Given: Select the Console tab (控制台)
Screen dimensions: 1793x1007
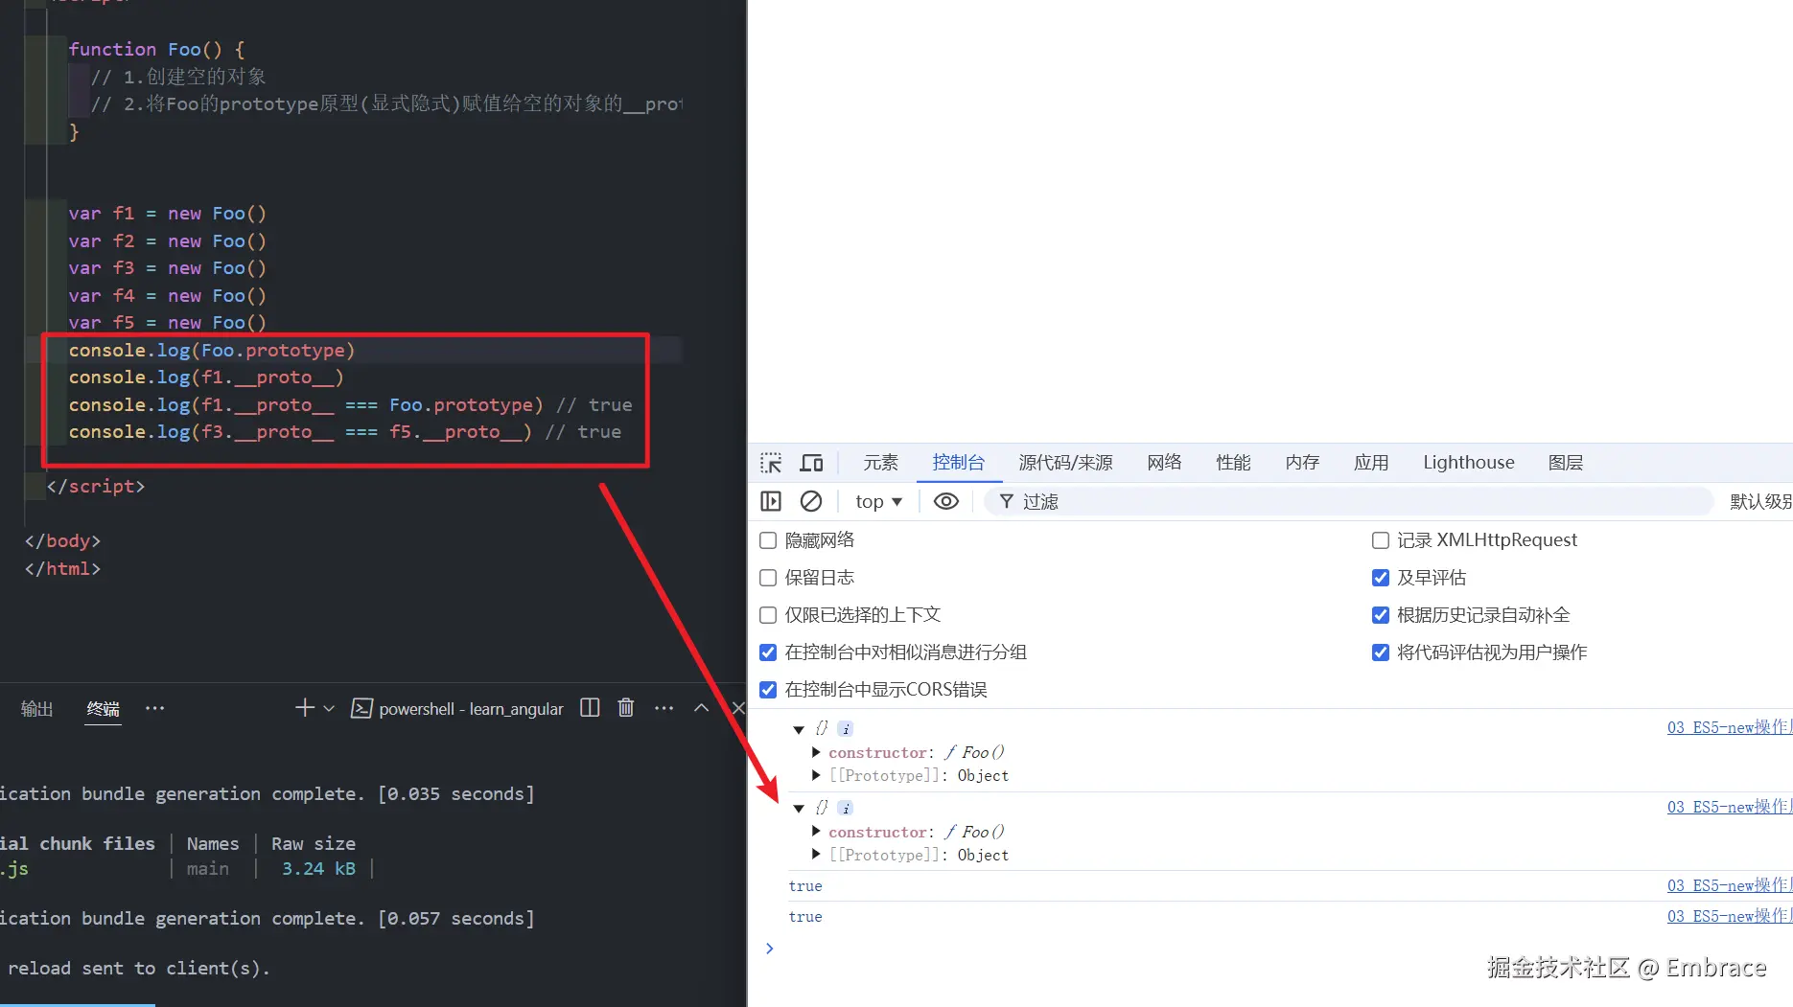Looking at the screenshot, I should pyautogui.click(x=959, y=463).
